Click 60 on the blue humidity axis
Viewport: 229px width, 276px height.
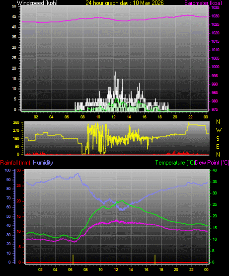8,207
